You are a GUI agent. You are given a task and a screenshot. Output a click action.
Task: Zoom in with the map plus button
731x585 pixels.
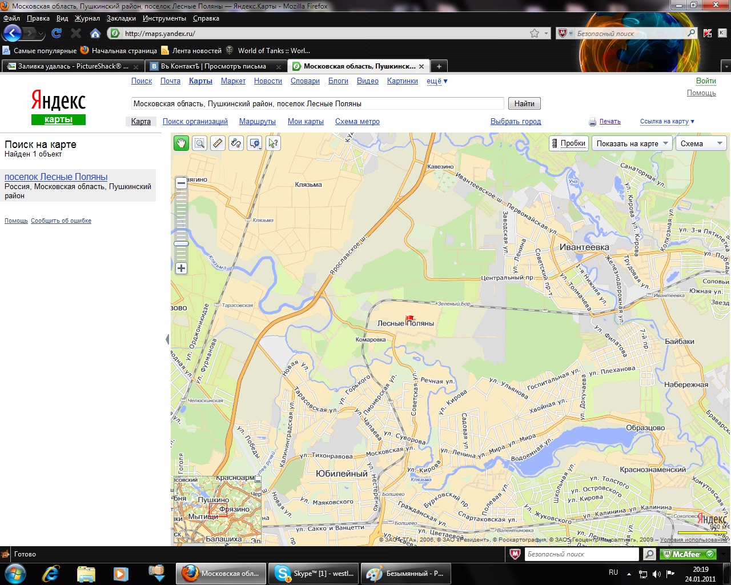(x=181, y=268)
